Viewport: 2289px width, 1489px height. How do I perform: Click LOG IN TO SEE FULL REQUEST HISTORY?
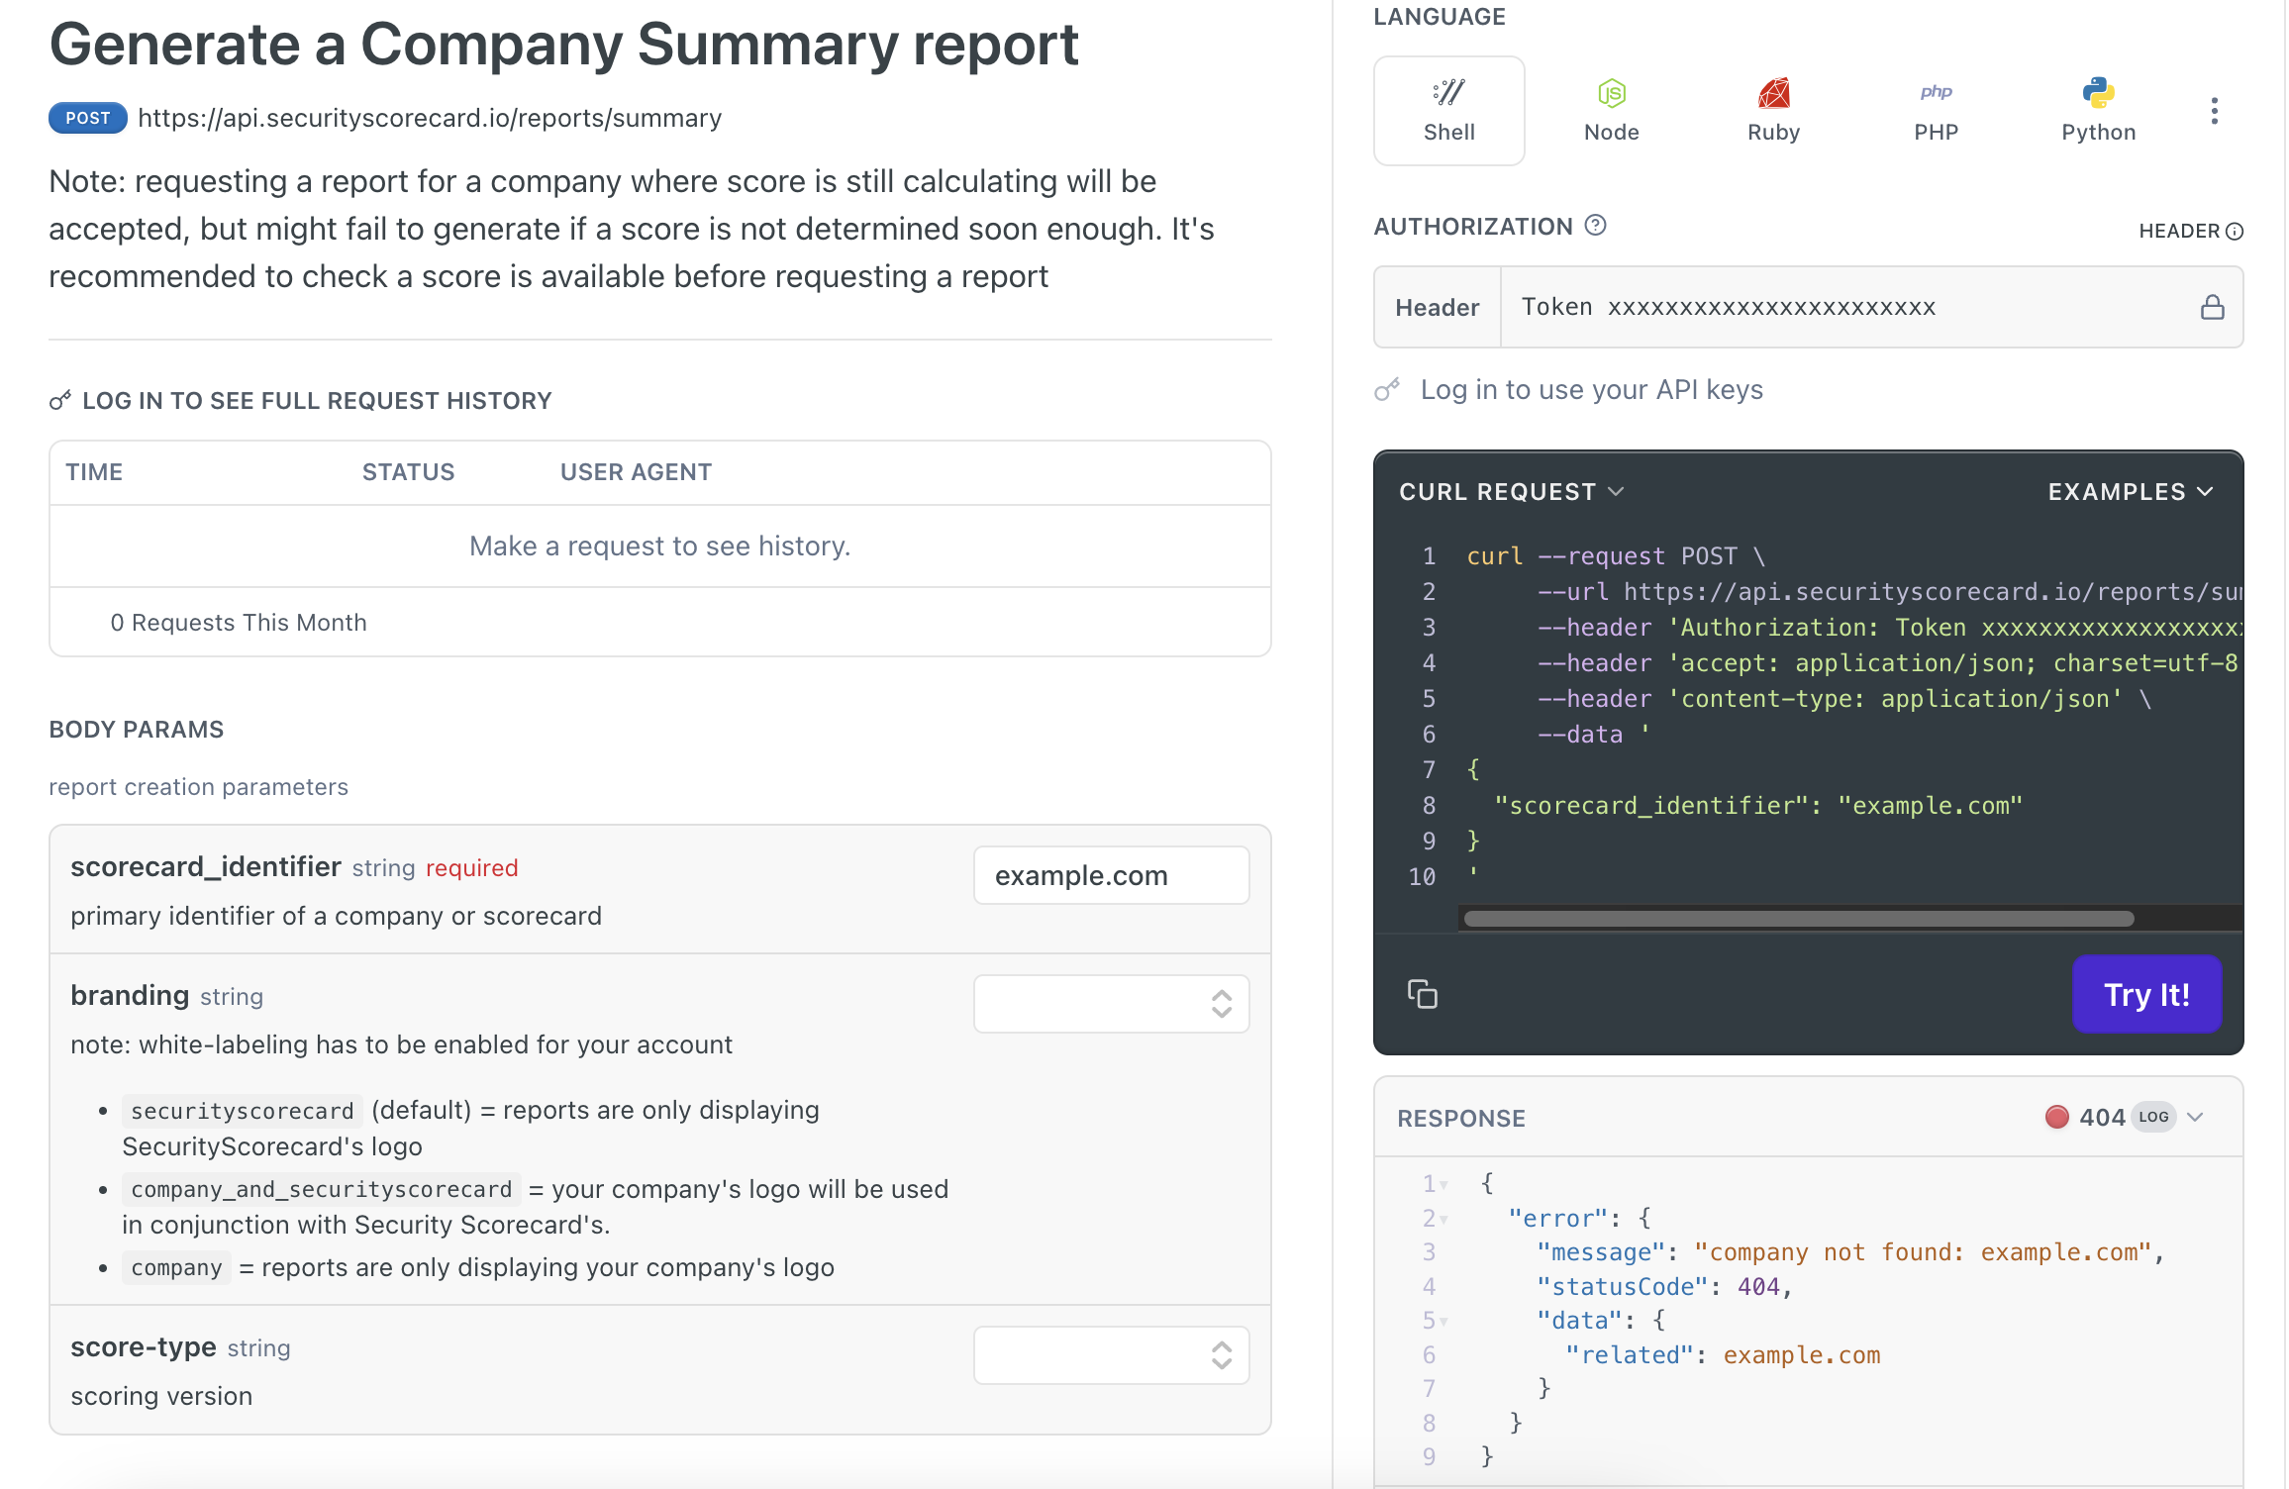[x=317, y=401]
